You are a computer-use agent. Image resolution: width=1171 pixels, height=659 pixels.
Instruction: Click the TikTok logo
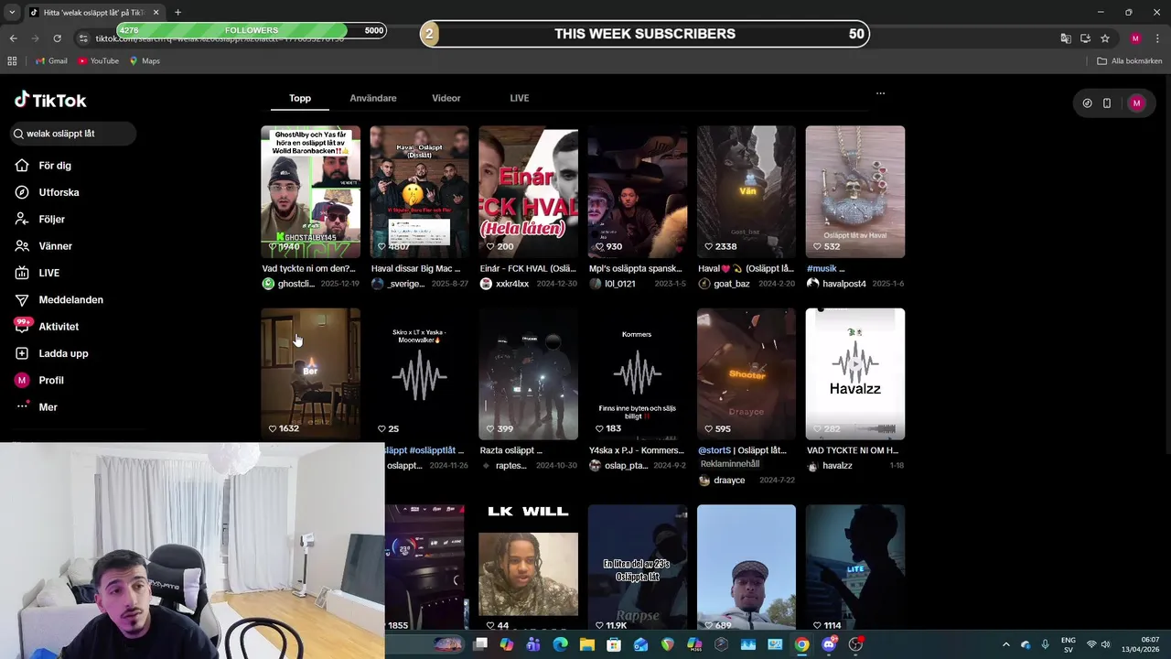tap(50, 100)
